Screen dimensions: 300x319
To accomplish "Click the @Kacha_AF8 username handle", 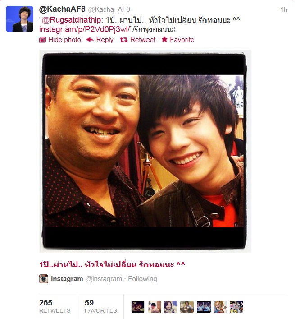I will [109, 9].
